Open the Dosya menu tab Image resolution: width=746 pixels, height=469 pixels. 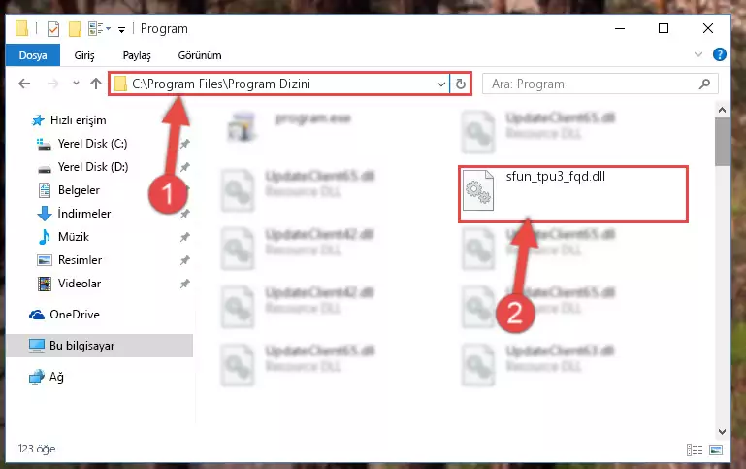pyautogui.click(x=33, y=55)
